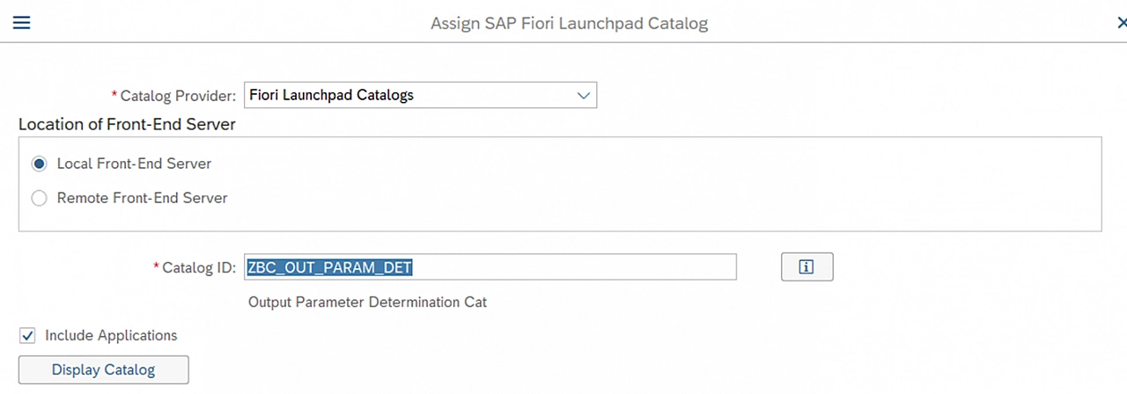This screenshot has height=394, width=1127.
Task: Click the information icon next to Catalog ID
Action: pos(807,267)
